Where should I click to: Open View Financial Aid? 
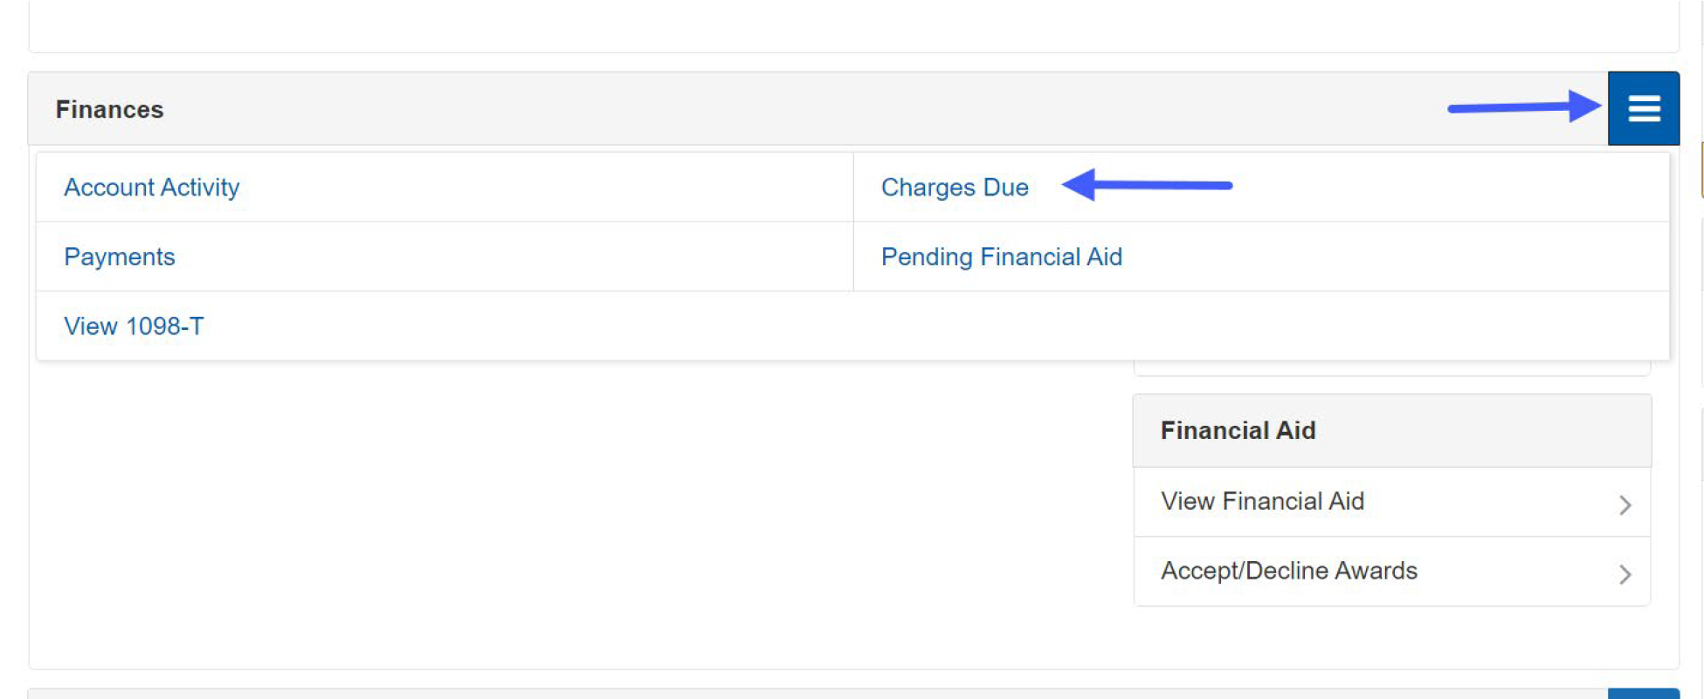(x=1262, y=501)
